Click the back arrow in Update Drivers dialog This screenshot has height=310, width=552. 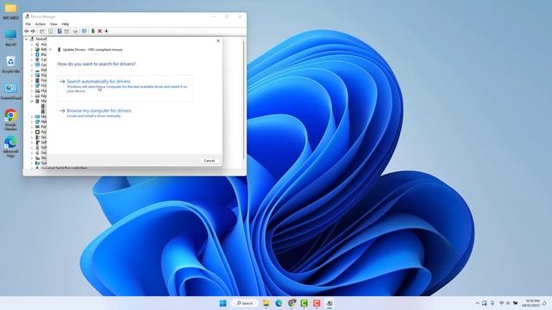tap(51, 50)
